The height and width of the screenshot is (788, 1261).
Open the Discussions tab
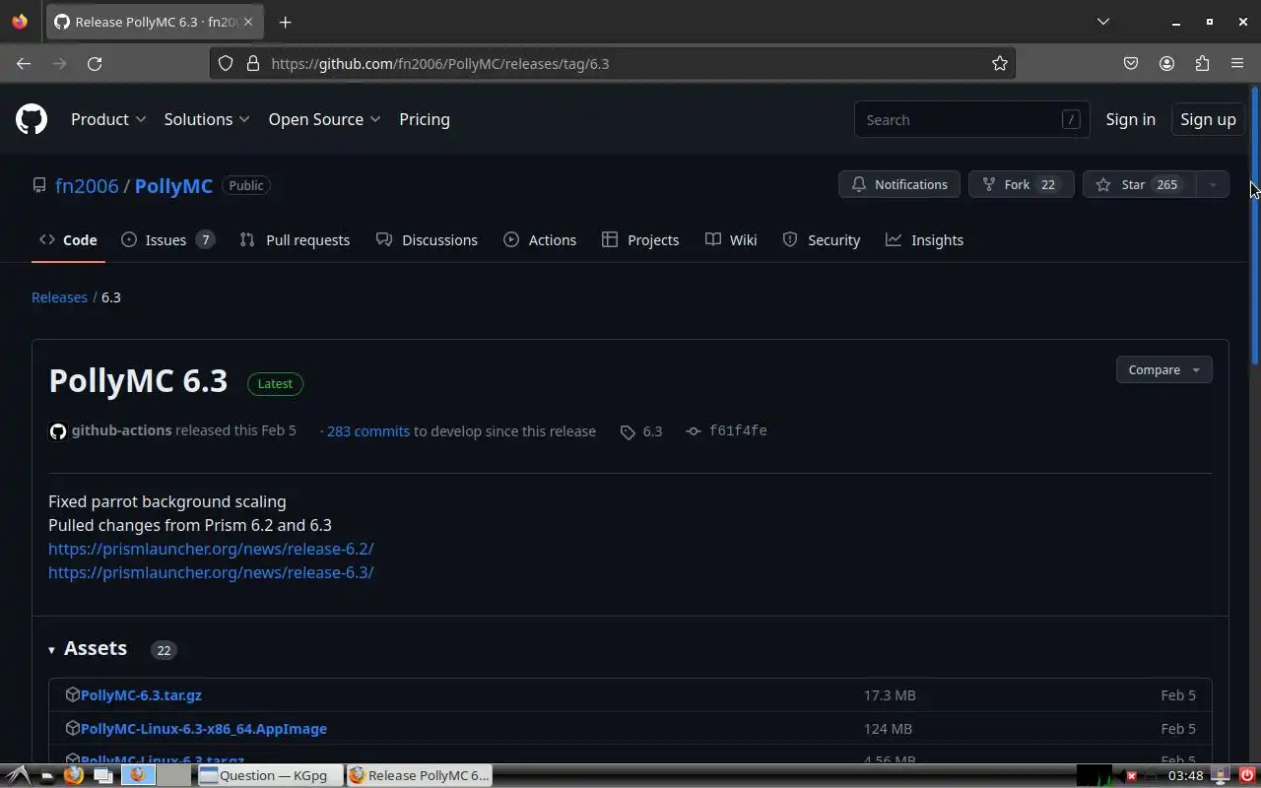click(x=427, y=240)
